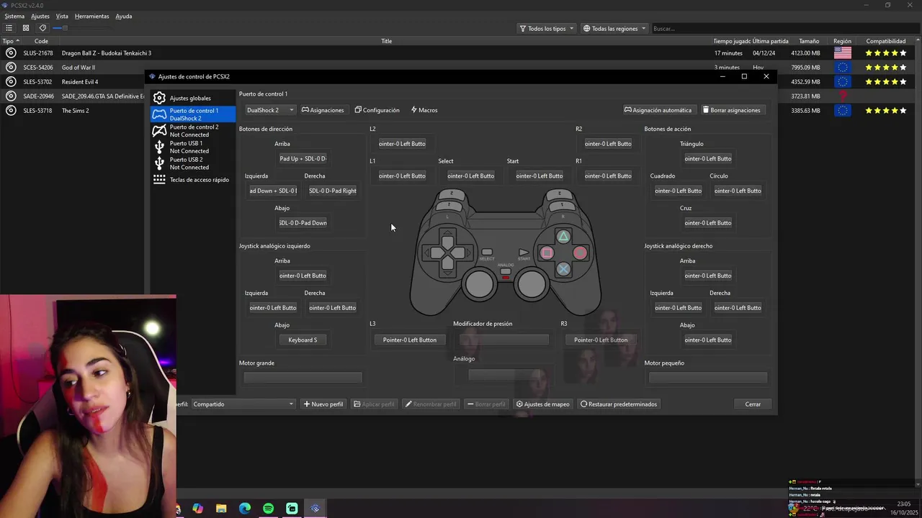922x518 pixels.
Task: Open the DualShock 2 controller type dropdown
Action: [x=269, y=110]
